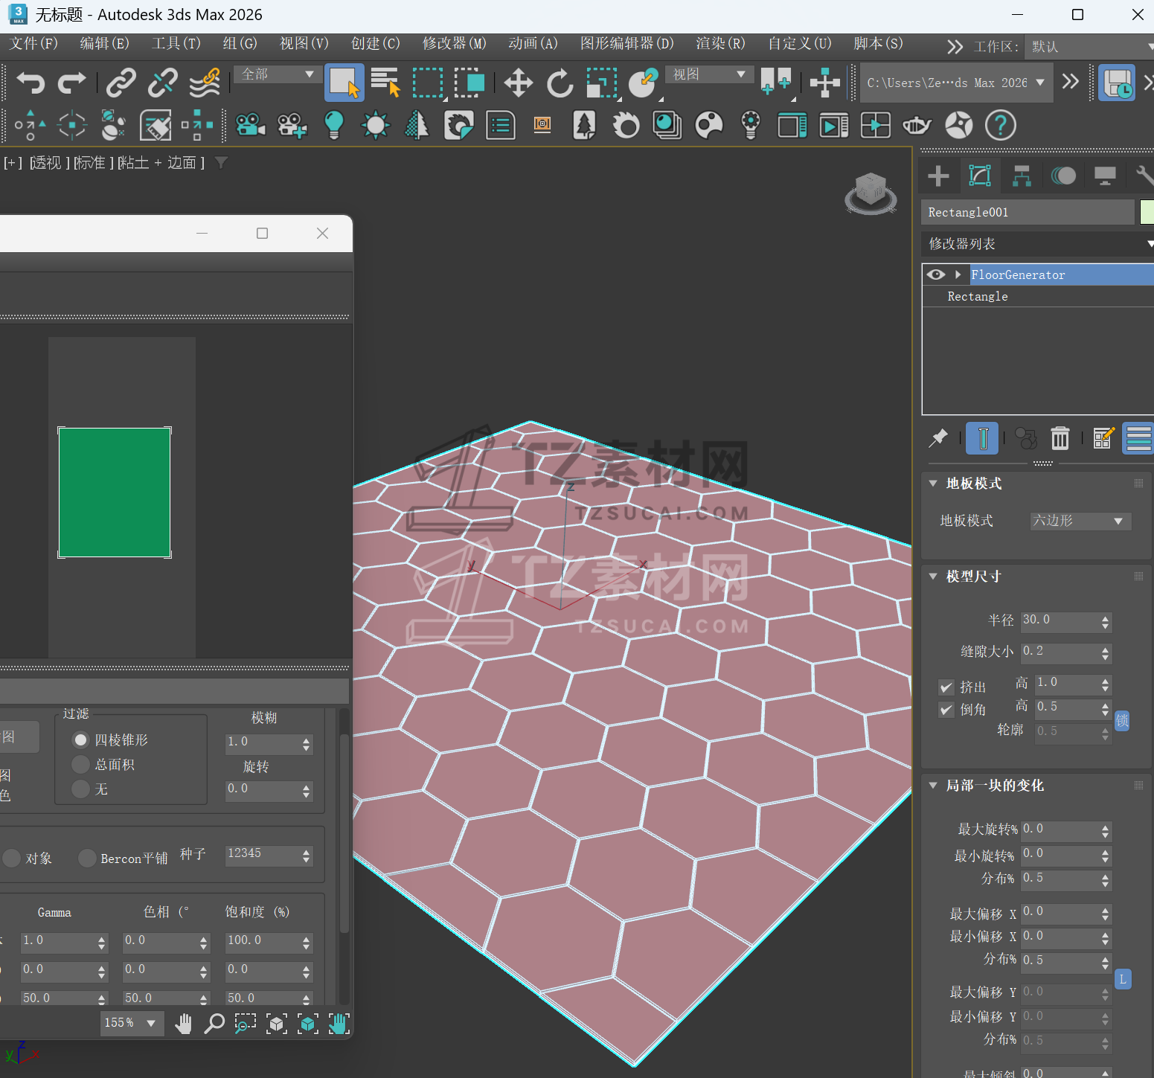The height and width of the screenshot is (1078, 1154).
Task: Open the 文件(F) menu
Action: (33, 43)
